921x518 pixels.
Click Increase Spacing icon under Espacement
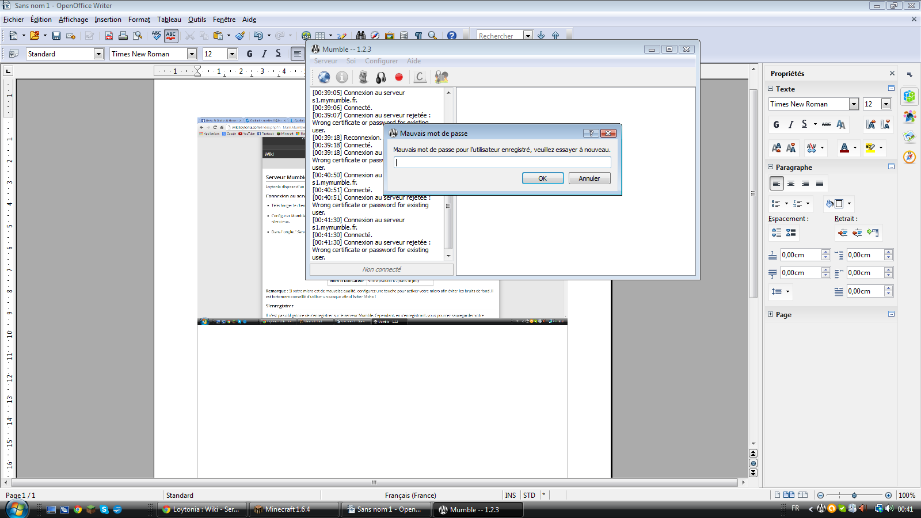pos(777,233)
